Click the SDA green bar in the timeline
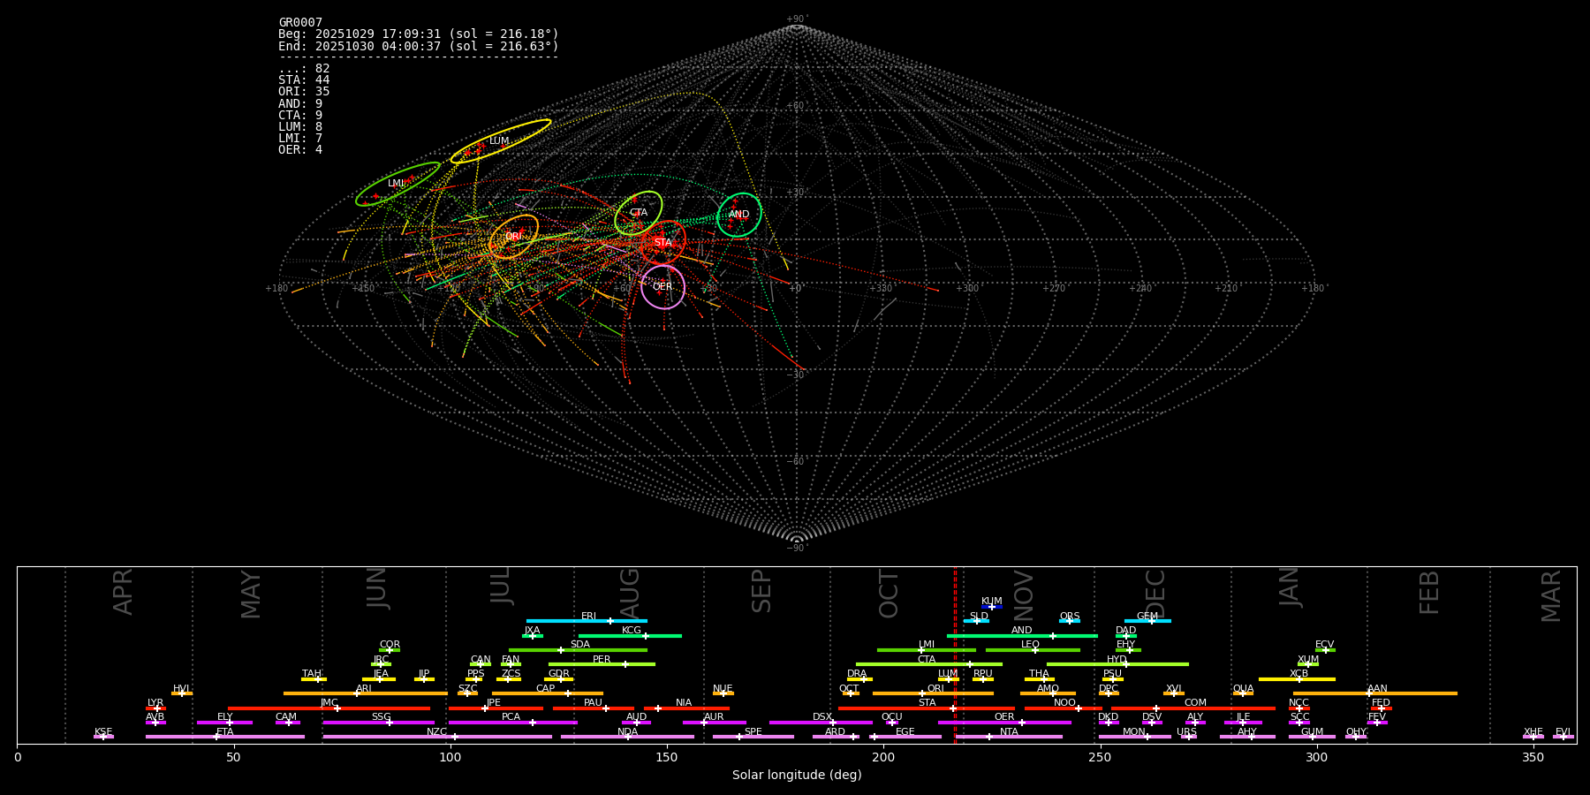This screenshot has height=795, width=1590. 578,650
